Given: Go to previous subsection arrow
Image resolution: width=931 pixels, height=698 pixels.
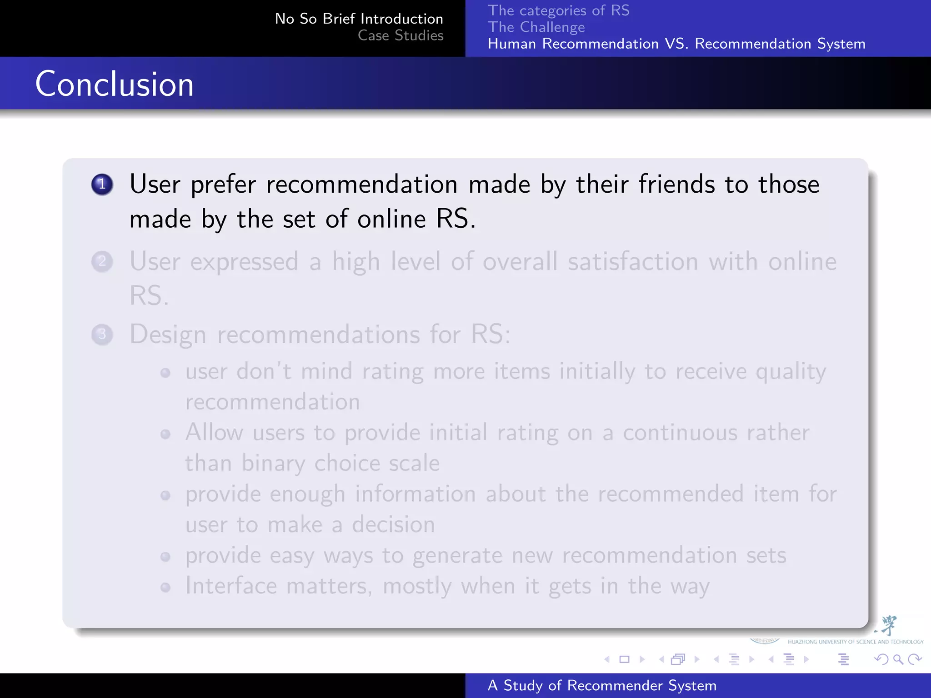Looking at the screenshot, I should point(716,659).
